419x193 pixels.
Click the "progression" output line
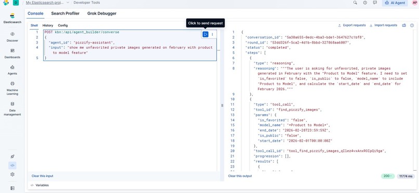[x=272, y=157]
